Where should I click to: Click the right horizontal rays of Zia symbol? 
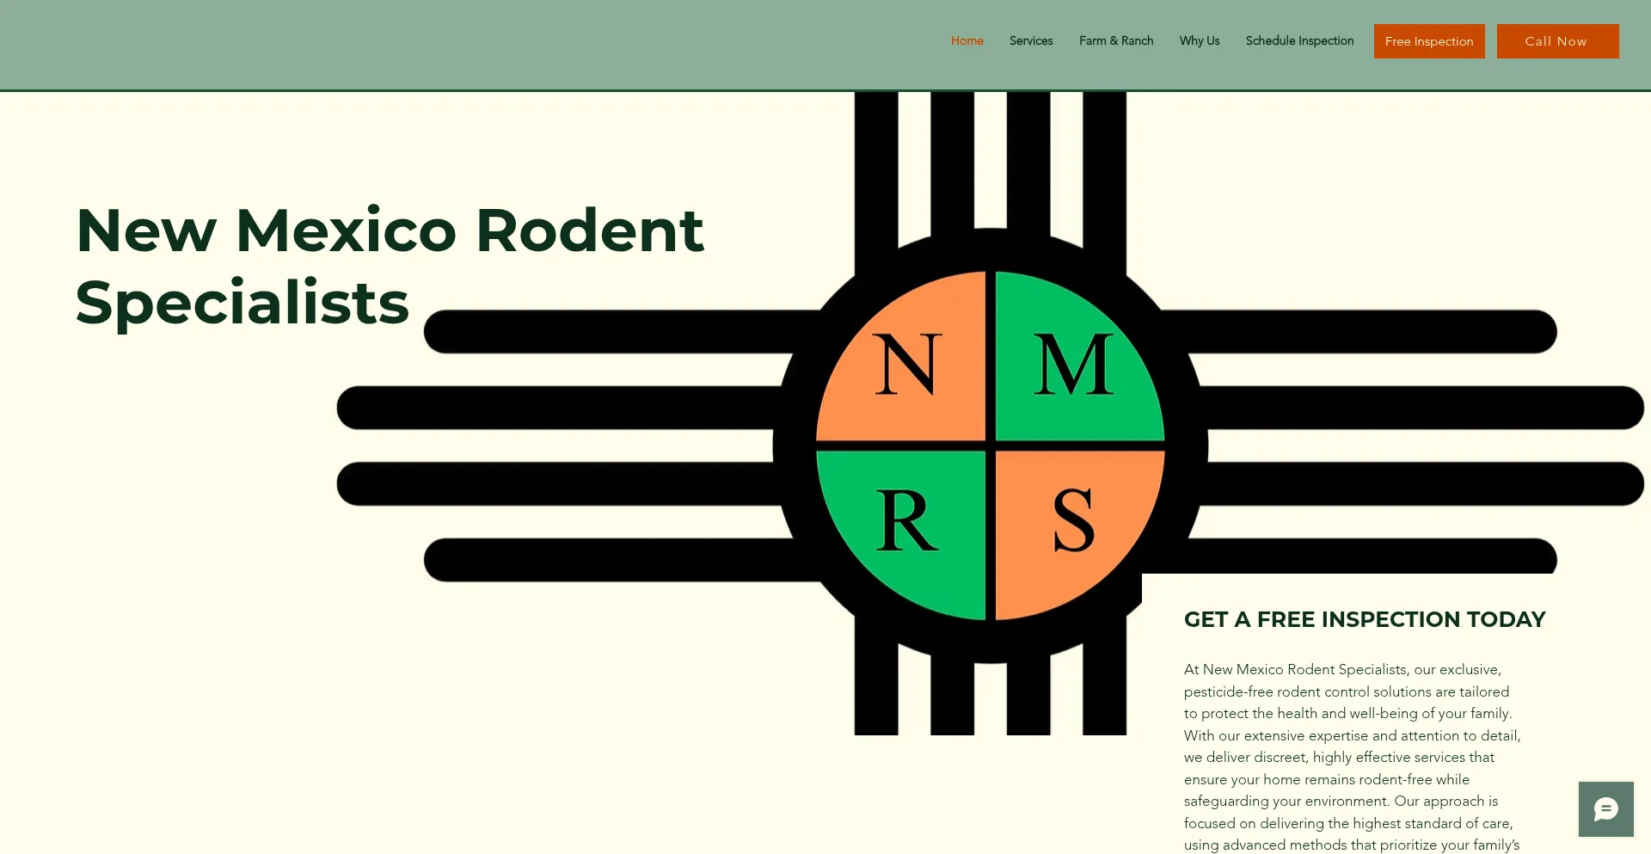[1419, 445]
